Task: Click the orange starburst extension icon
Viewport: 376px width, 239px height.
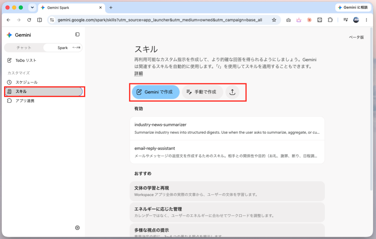Action: [309, 20]
